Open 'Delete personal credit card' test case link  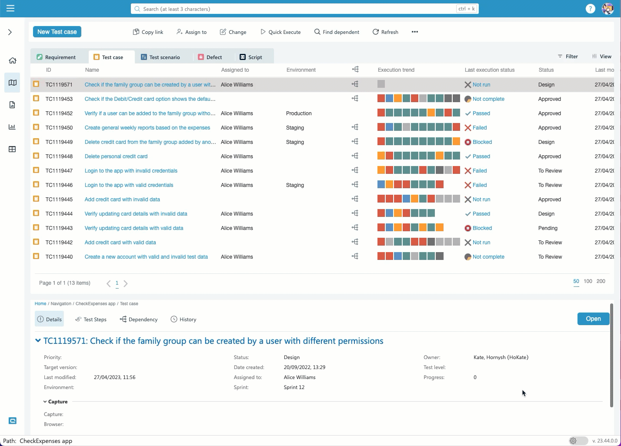(116, 156)
